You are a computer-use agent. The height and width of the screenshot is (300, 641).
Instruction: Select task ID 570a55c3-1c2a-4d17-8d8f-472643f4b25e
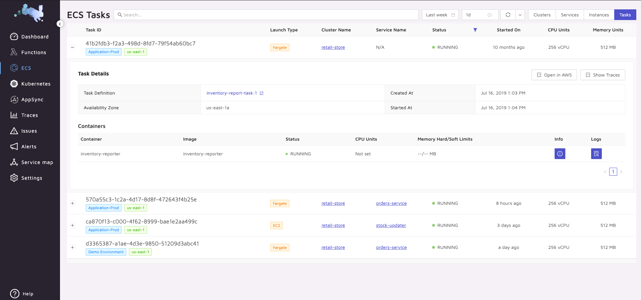pyautogui.click(x=141, y=199)
